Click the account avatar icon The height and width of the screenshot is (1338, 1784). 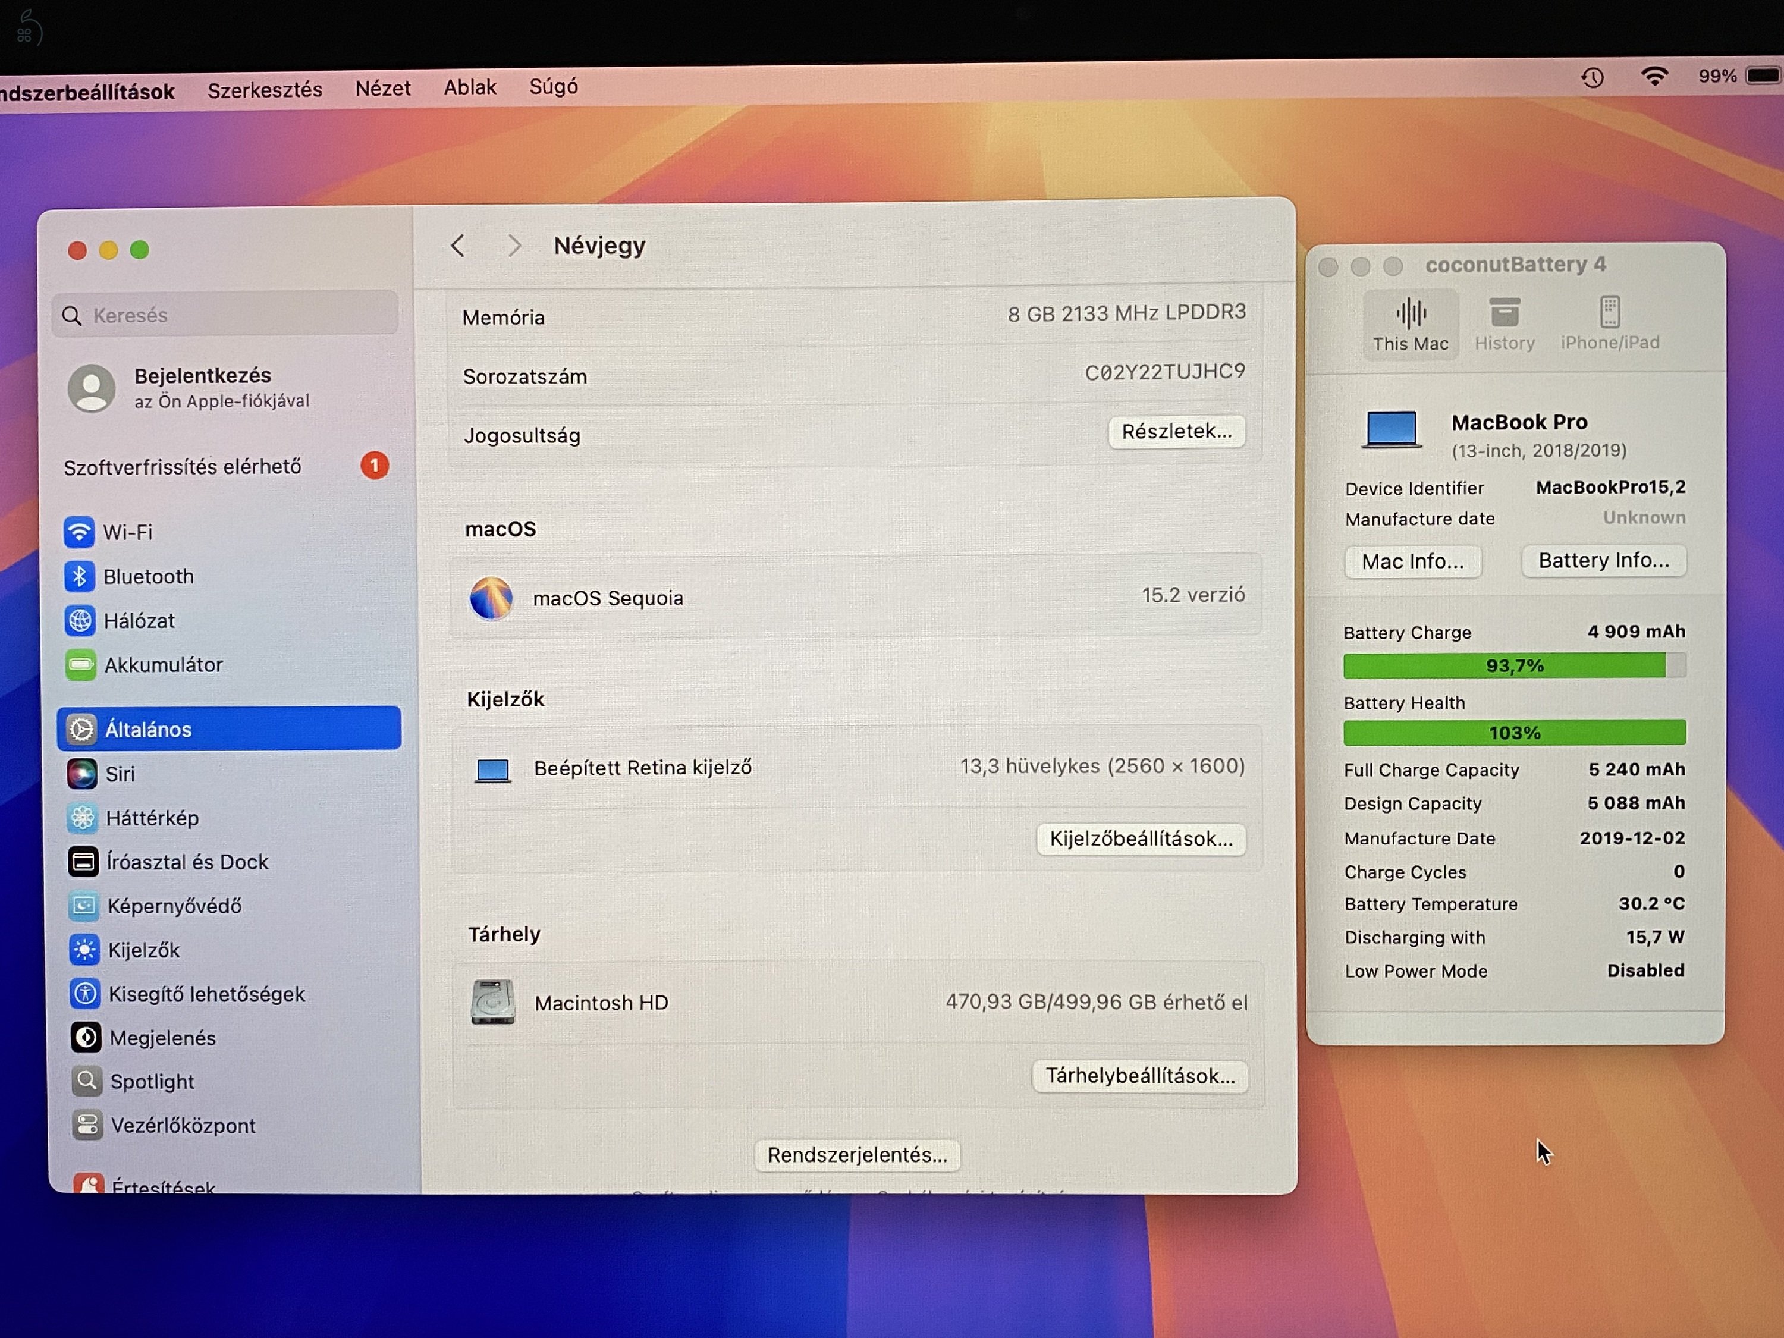click(x=91, y=388)
